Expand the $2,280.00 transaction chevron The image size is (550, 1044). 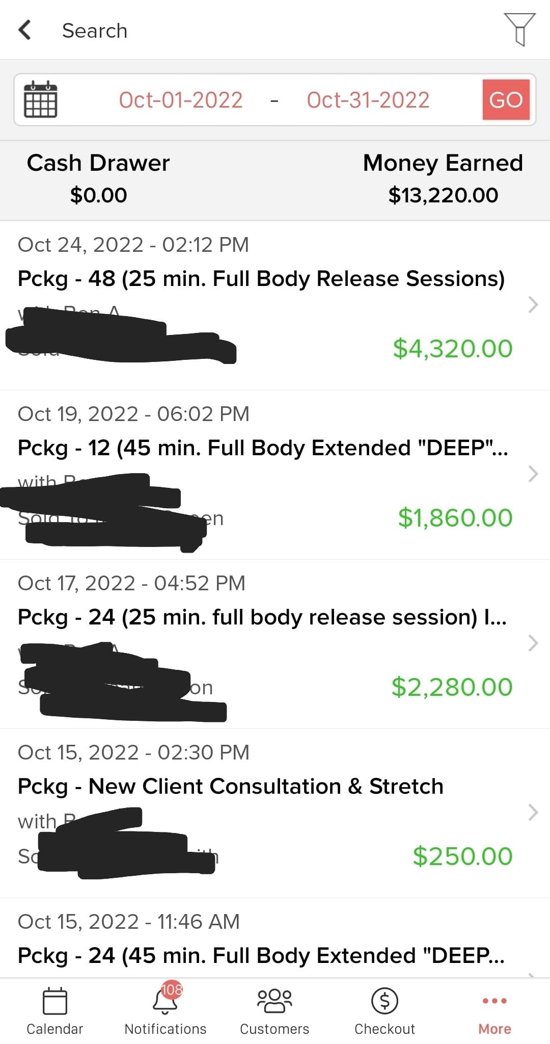point(533,643)
